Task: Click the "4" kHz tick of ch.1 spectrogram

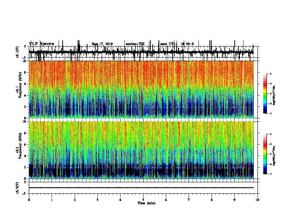Action: coord(25,96)
